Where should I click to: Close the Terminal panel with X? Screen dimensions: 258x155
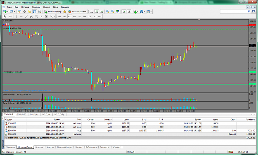coord(2,118)
